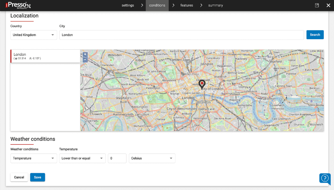The width and height of the screenshot is (334, 190).
Task: Open the Country dropdown showing United Kingdom
Action: coord(34,35)
